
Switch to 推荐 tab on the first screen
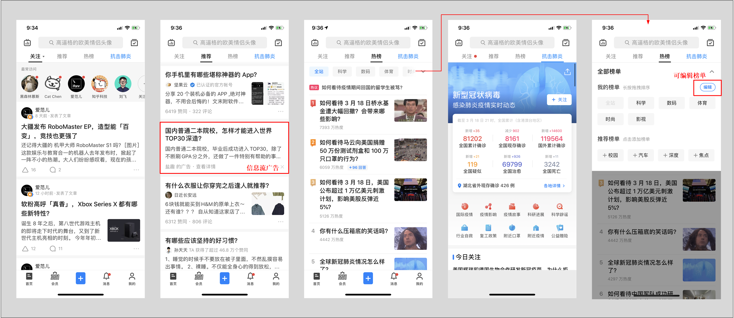(x=62, y=56)
